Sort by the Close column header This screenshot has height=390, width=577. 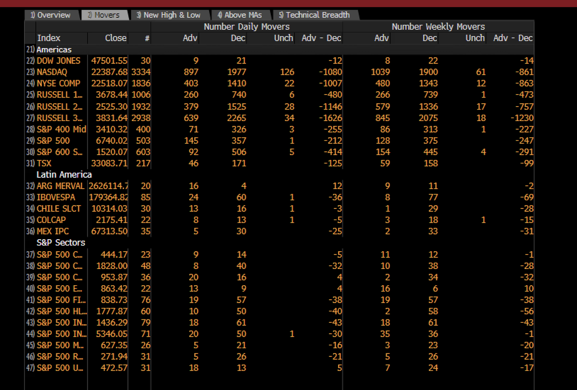click(116, 38)
